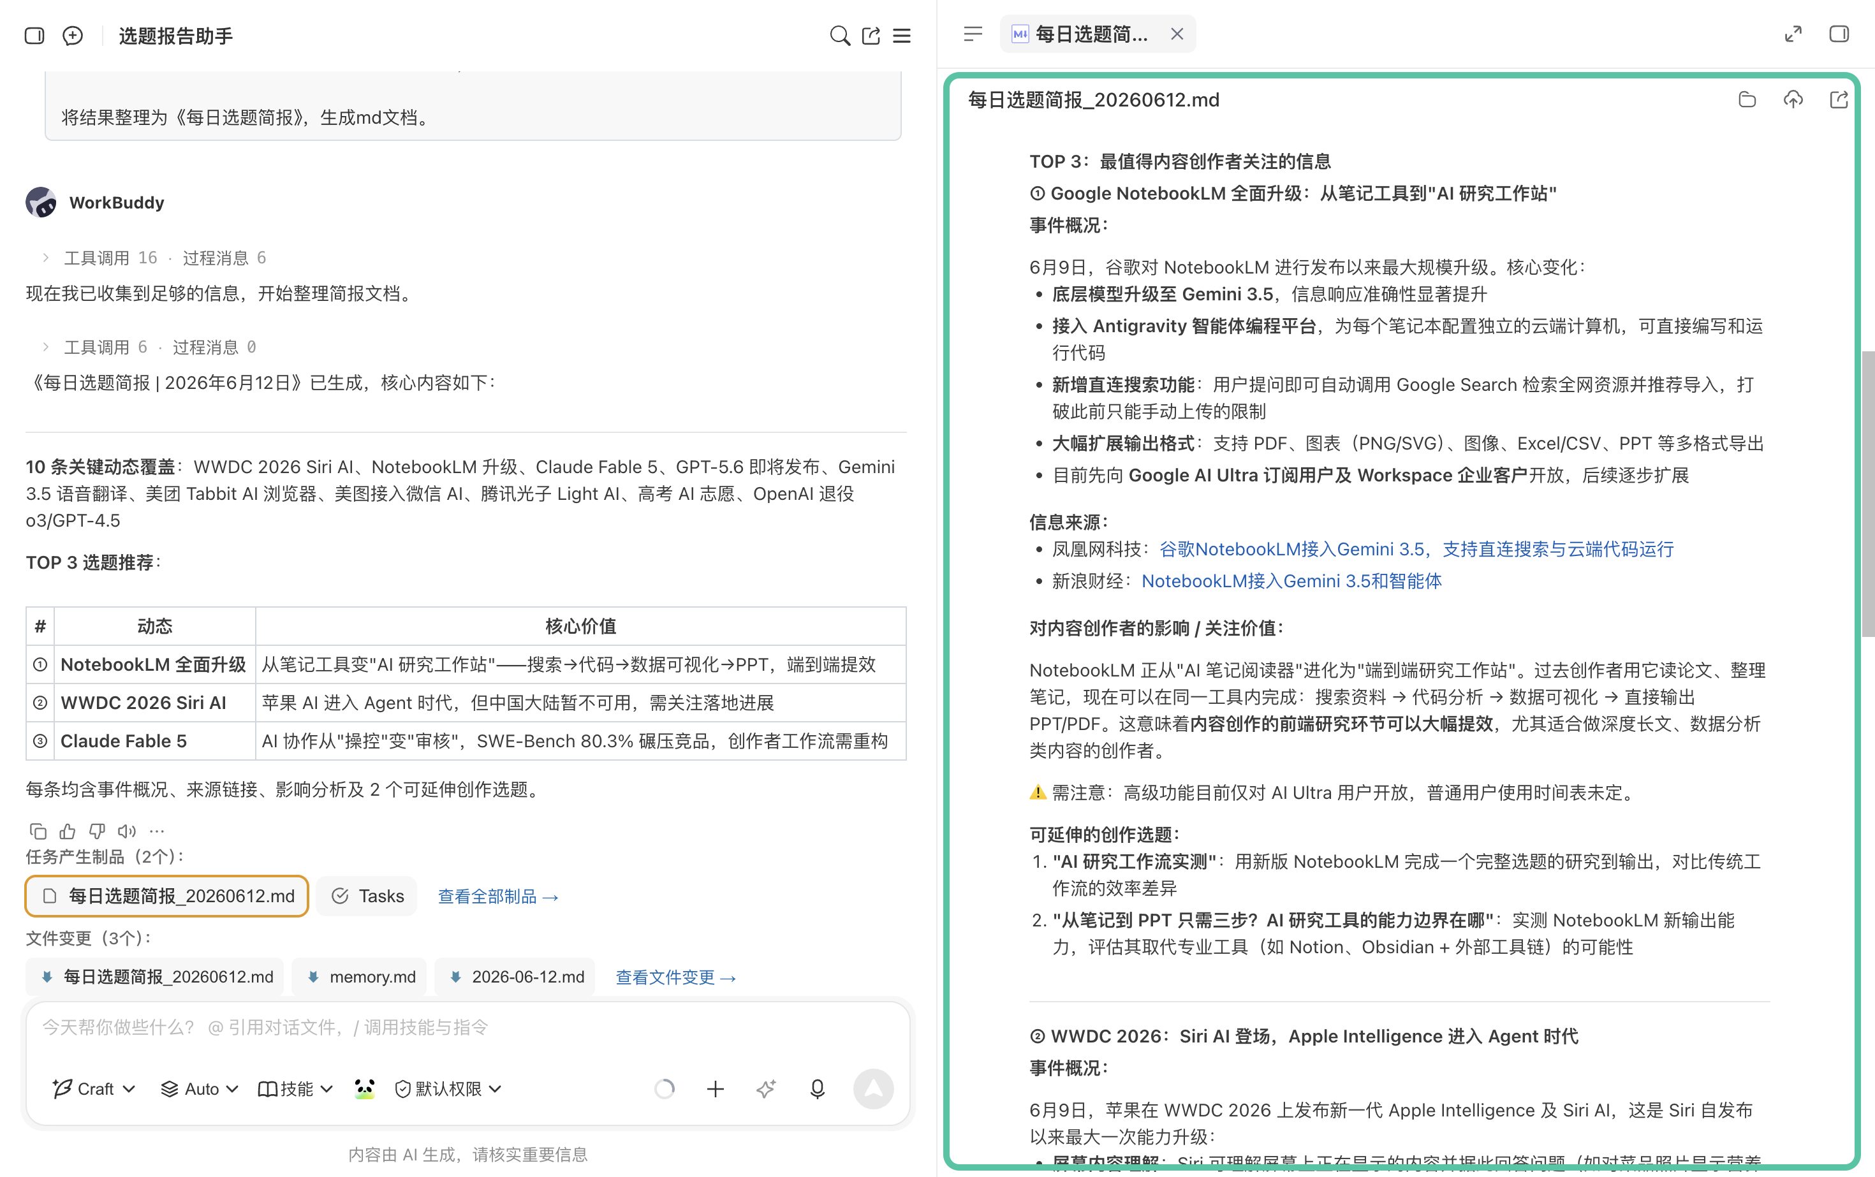Click warning icon beside 需注意 note
The height and width of the screenshot is (1177, 1875).
point(1037,793)
